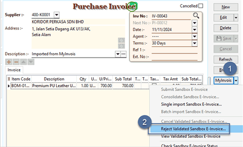Click the Save button
Screen dimensions: 243x147
(x=224, y=38)
